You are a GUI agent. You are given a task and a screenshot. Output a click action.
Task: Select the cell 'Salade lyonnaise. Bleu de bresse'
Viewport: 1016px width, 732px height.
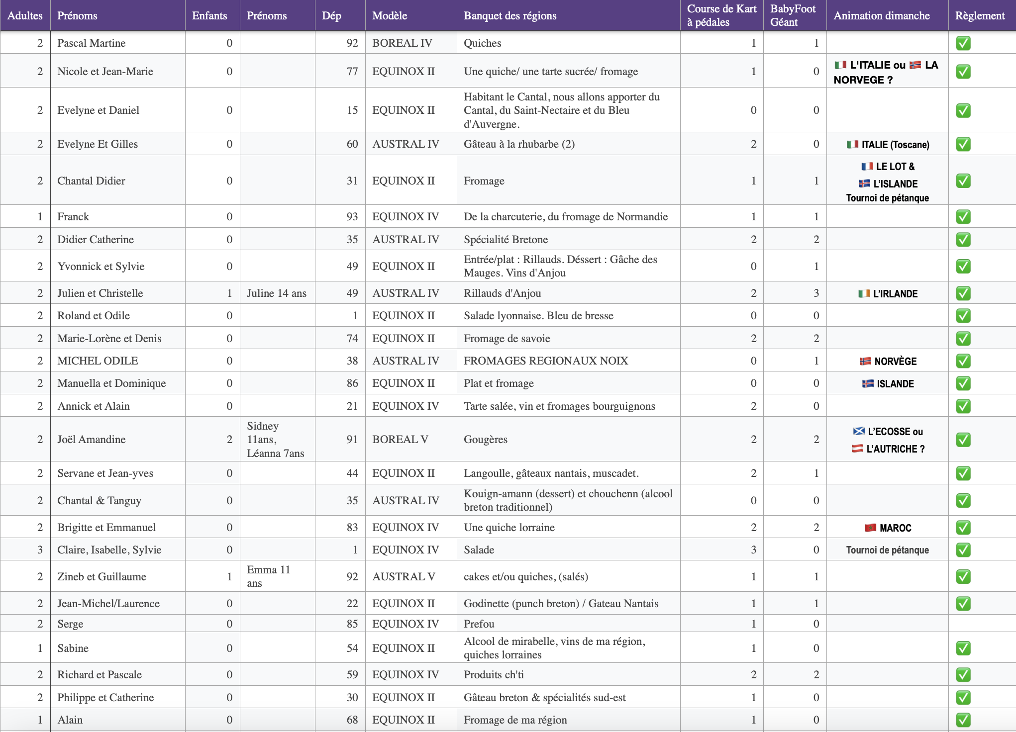(x=569, y=316)
